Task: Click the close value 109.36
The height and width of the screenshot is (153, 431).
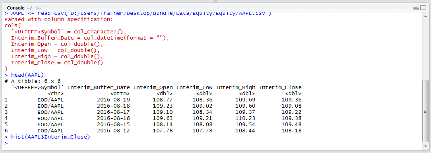Action: pos(292,99)
